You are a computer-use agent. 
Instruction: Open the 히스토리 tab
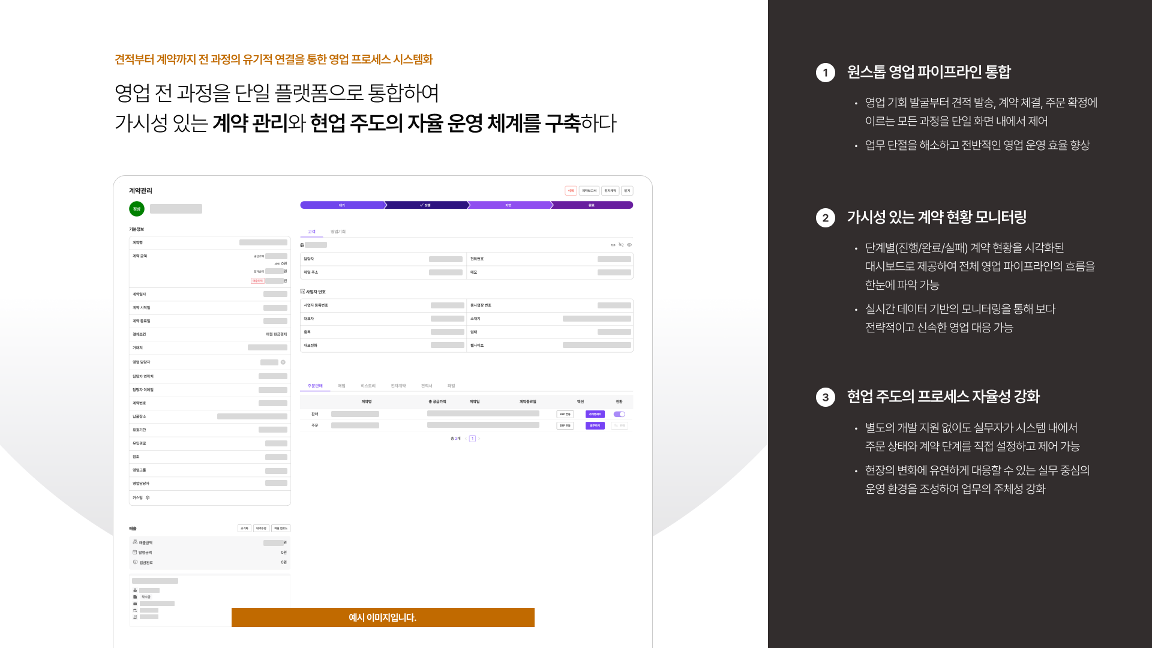(x=368, y=386)
